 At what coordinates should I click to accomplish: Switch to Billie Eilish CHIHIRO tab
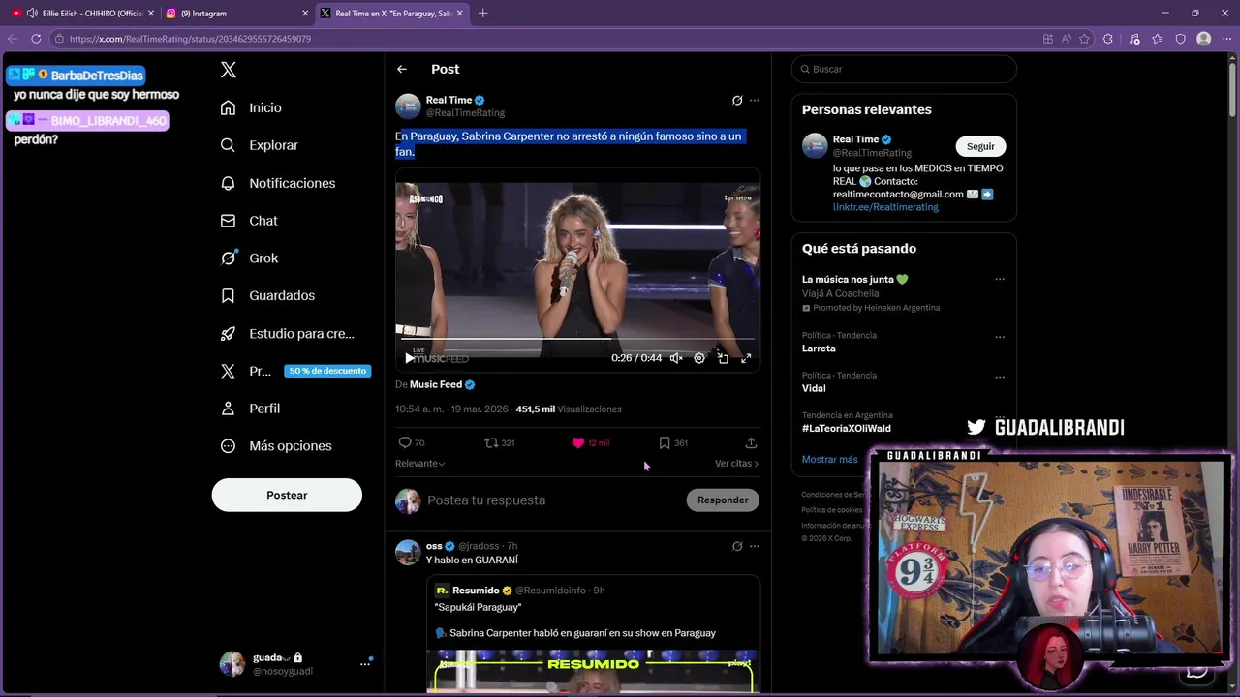pos(83,13)
